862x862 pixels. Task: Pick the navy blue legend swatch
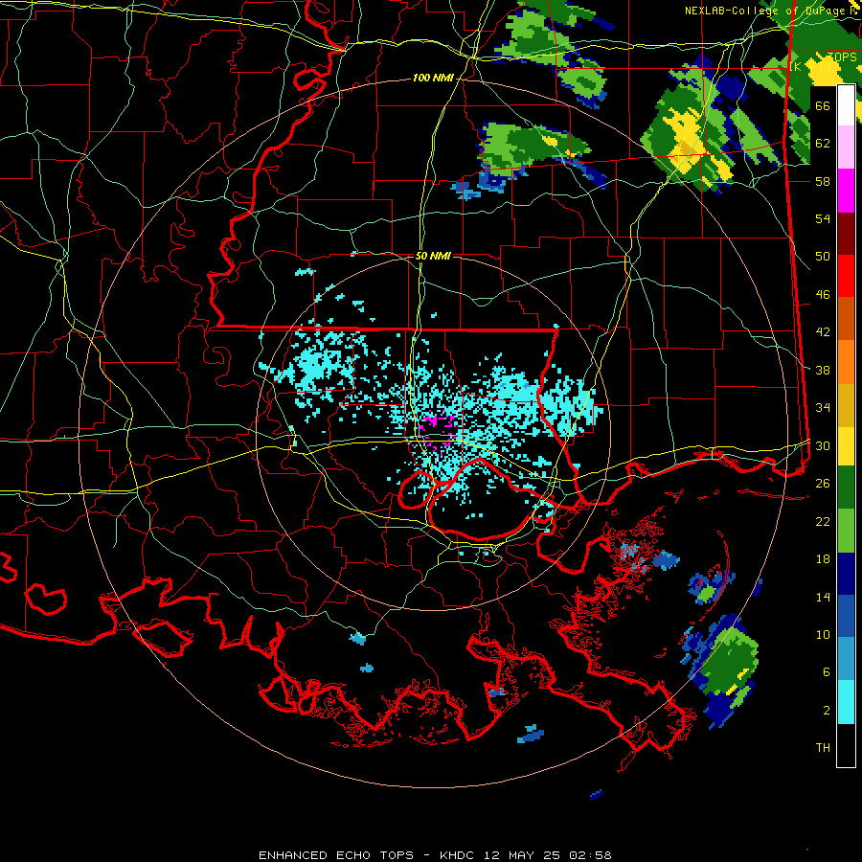point(846,574)
